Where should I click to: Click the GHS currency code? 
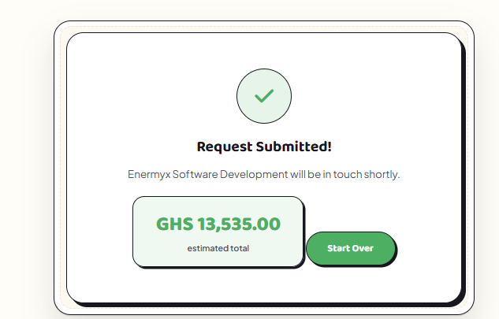click(175, 224)
